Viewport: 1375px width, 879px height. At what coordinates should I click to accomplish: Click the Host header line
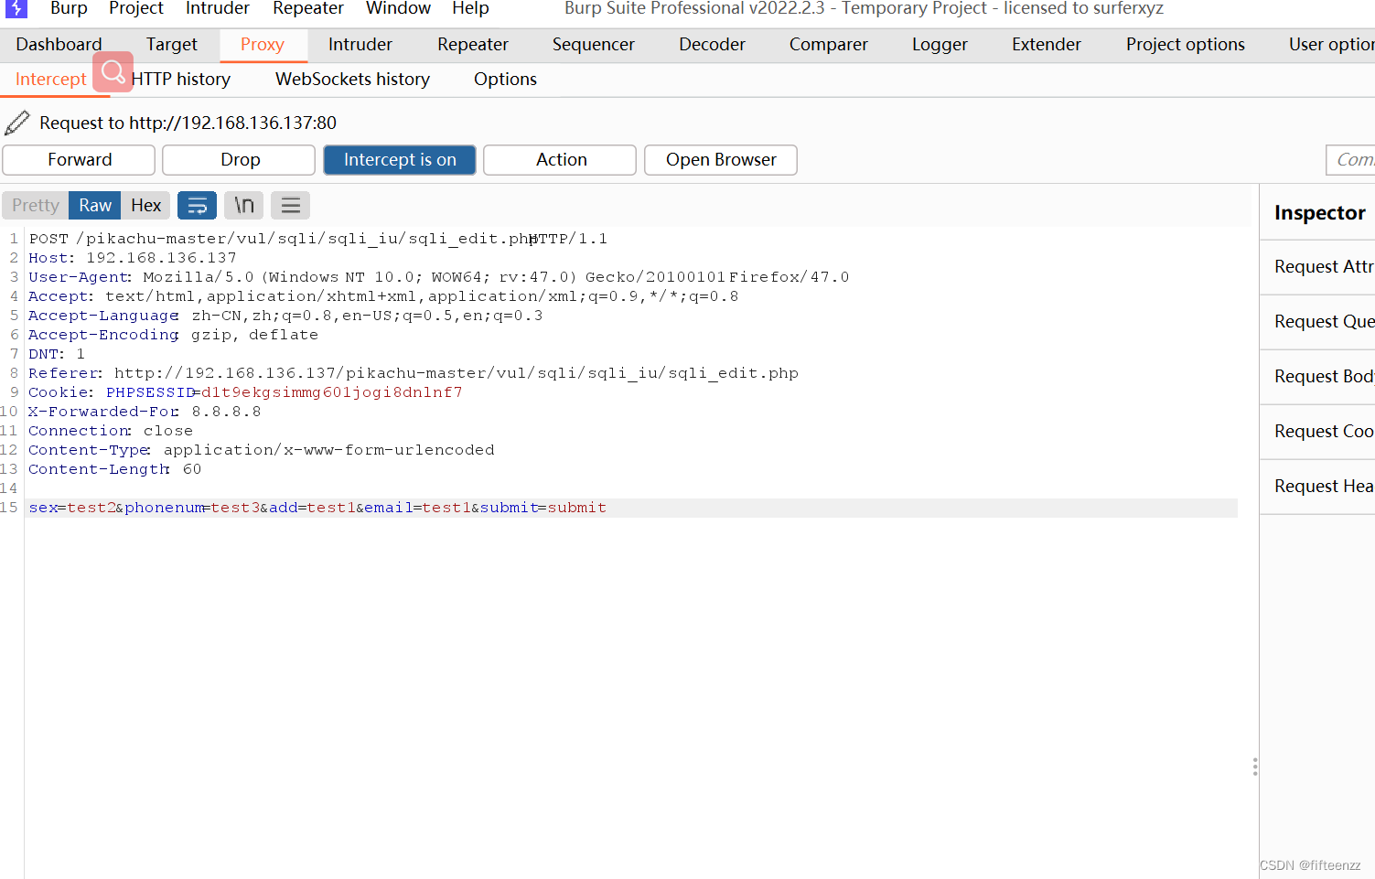point(133,258)
